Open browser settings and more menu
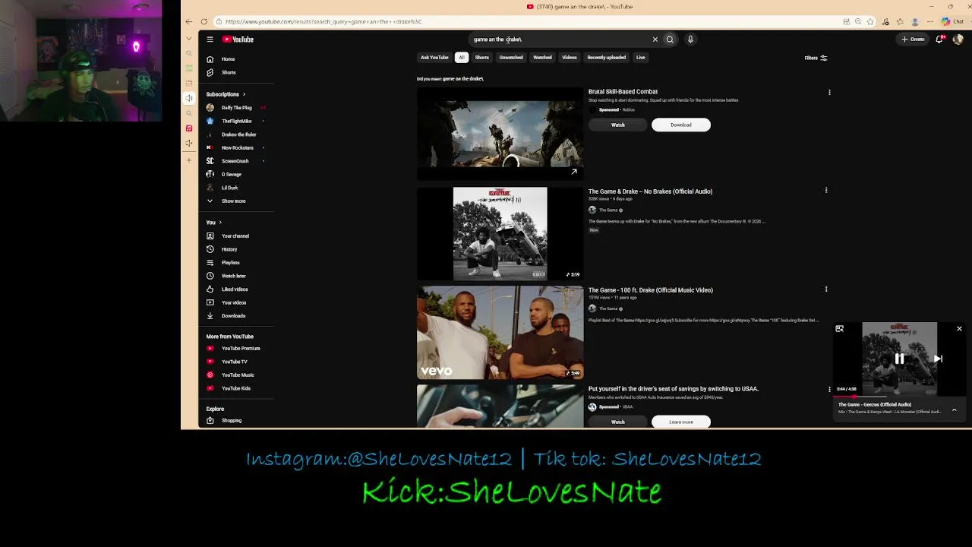 [x=929, y=21]
